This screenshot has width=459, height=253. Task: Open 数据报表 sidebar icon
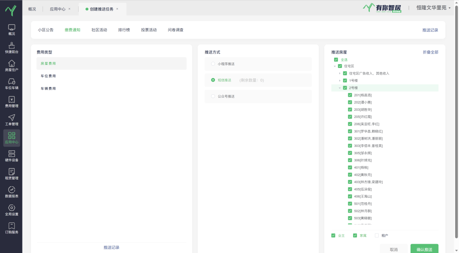tap(11, 190)
